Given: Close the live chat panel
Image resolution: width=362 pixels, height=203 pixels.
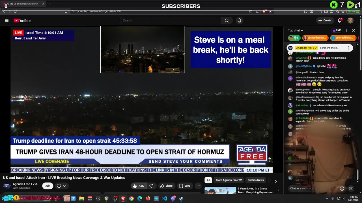Looking at the screenshot, I should (x=354, y=30).
